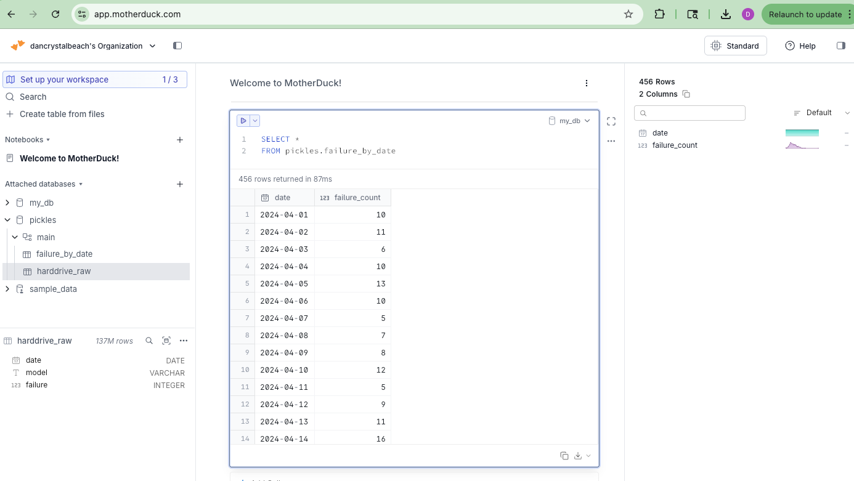Open the site information icon in address bar
The image size is (854, 481).
(x=82, y=14)
